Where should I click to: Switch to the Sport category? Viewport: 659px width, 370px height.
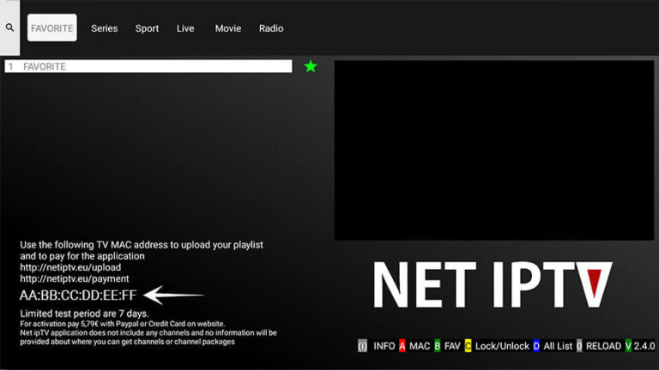coord(147,28)
